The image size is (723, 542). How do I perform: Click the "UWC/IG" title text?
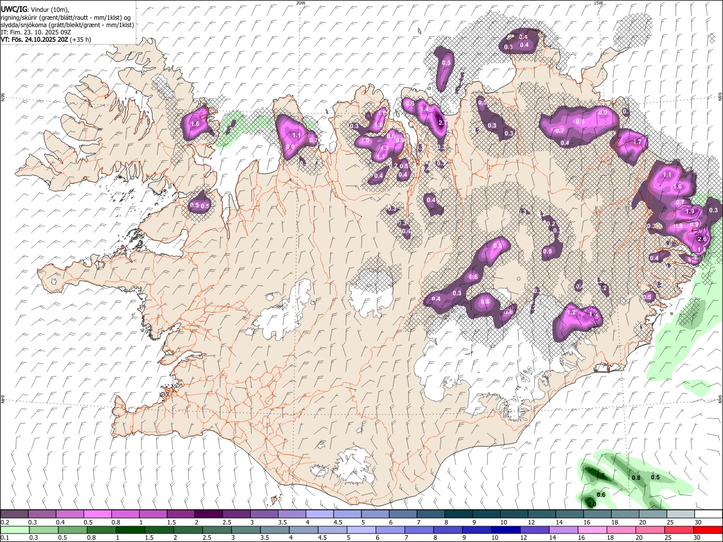pos(14,10)
